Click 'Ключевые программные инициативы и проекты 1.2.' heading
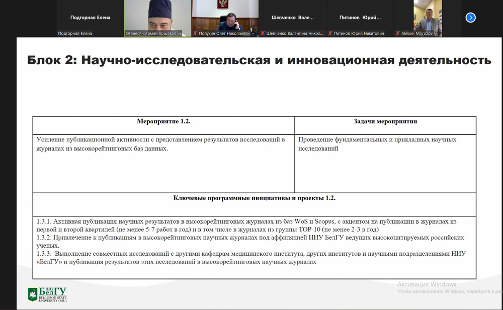Viewport: 503px width, 310px height. [254, 198]
